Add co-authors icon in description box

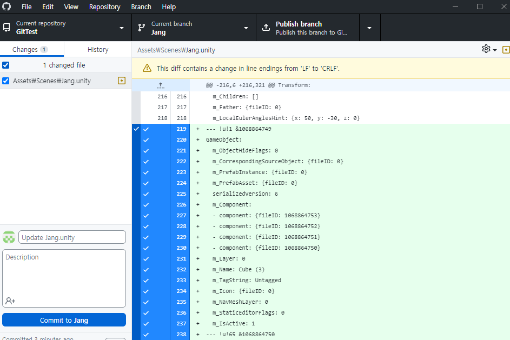click(10, 301)
